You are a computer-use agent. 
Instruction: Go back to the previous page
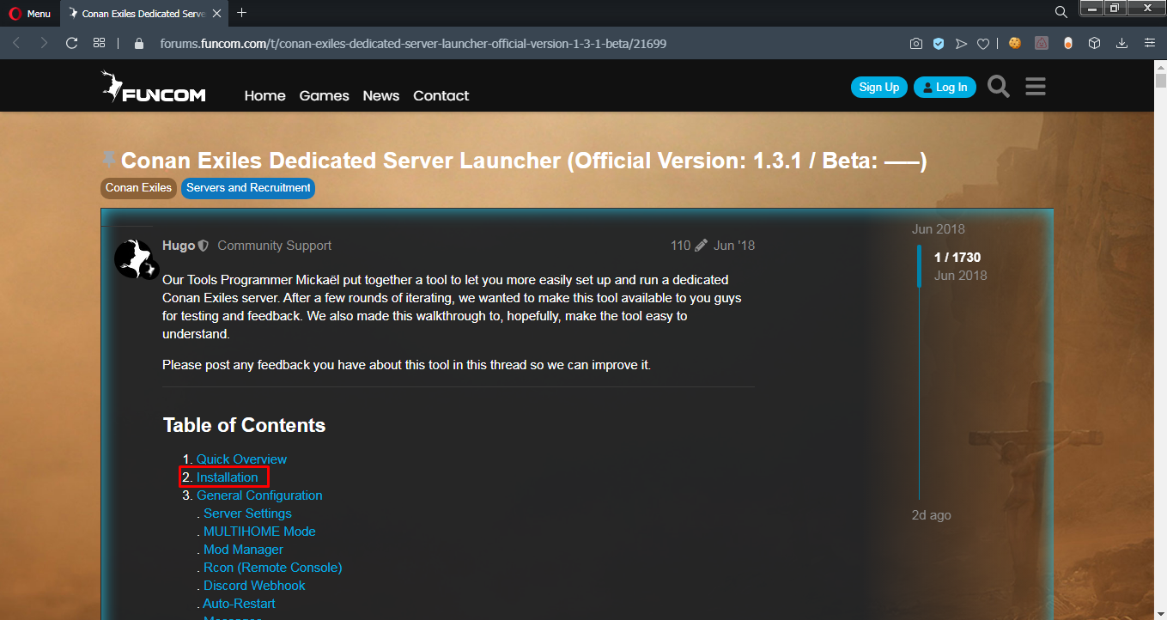[16, 43]
